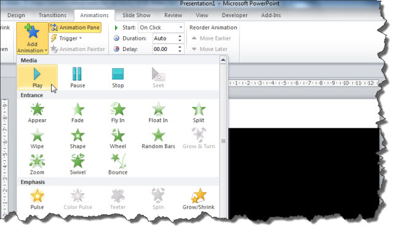Open the Slide Show tab
The height and width of the screenshot is (234, 398).
137,15
